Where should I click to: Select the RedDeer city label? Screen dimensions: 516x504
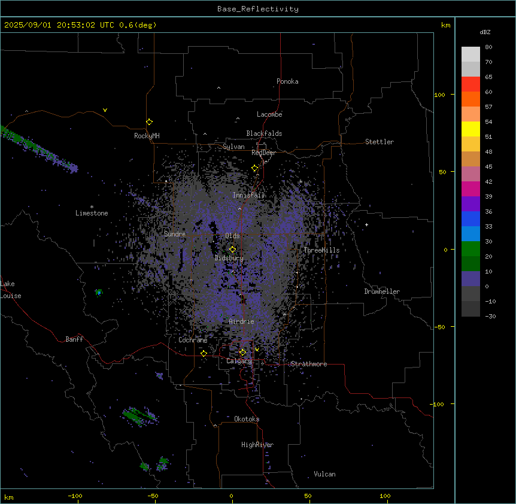[263, 153]
